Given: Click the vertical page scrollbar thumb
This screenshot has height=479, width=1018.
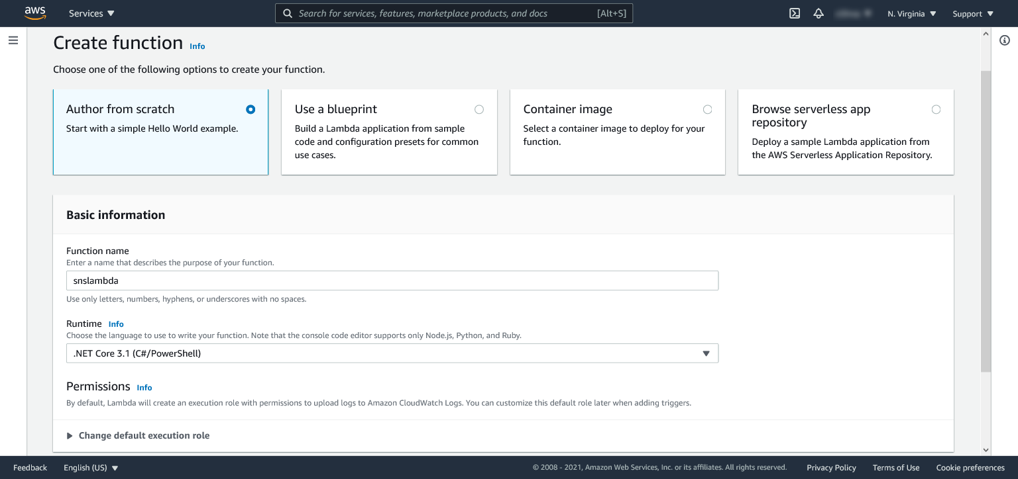Looking at the screenshot, I should tap(986, 222).
